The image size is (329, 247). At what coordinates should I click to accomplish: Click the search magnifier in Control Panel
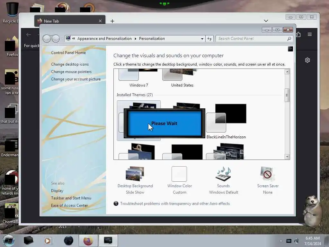(x=289, y=39)
